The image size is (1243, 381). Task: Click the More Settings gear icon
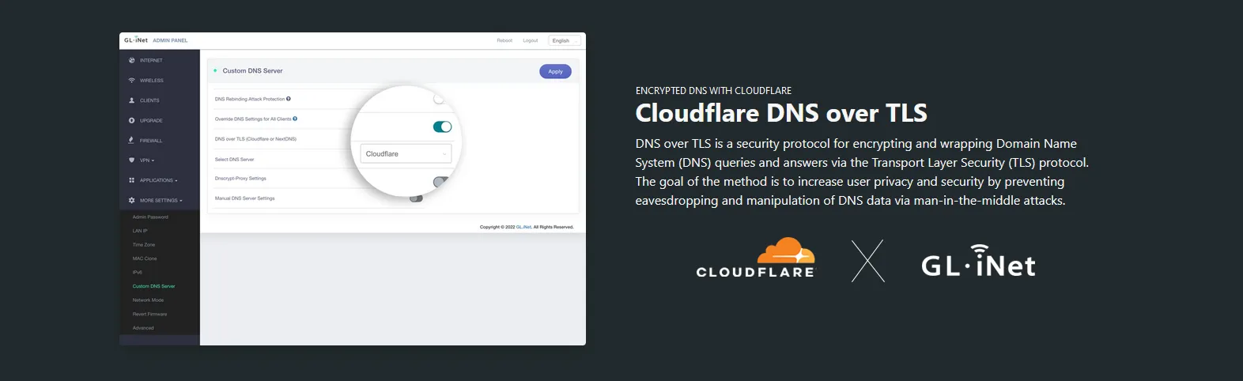(x=131, y=201)
